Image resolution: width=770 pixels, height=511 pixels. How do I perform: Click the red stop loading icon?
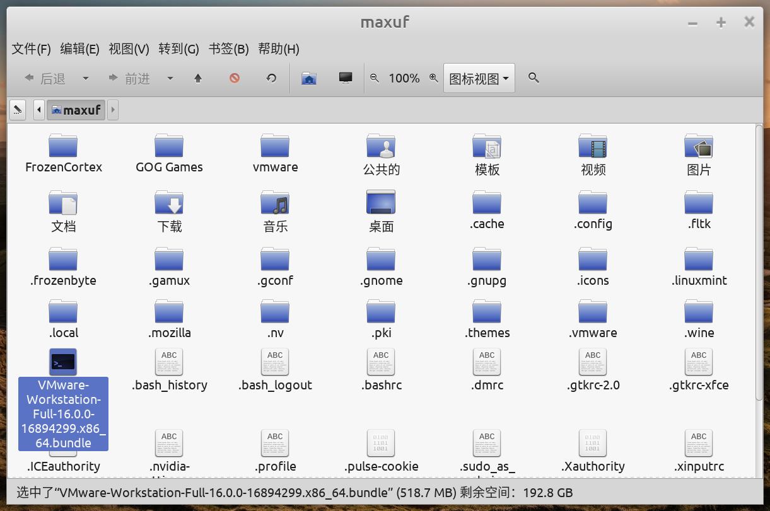tap(235, 78)
